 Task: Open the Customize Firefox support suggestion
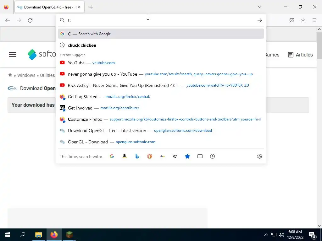click(161, 119)
